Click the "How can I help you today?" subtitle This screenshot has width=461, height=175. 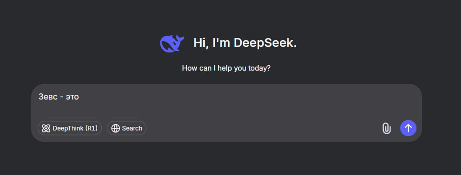pos(226,68)
